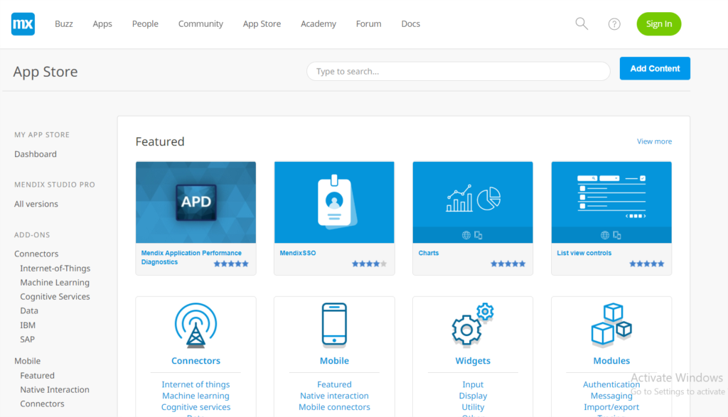Click the Modules cubes icon

pos(611,325)
